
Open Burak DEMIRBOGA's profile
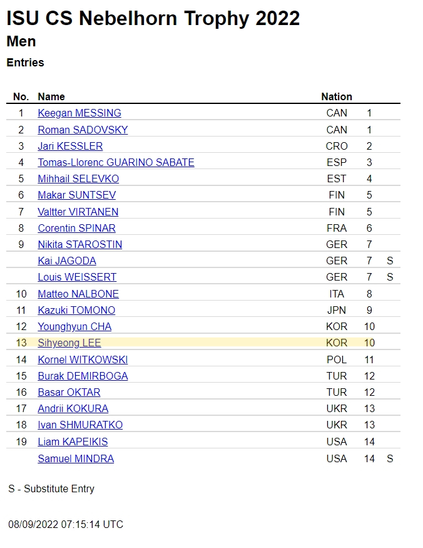[x=83, y=376]
